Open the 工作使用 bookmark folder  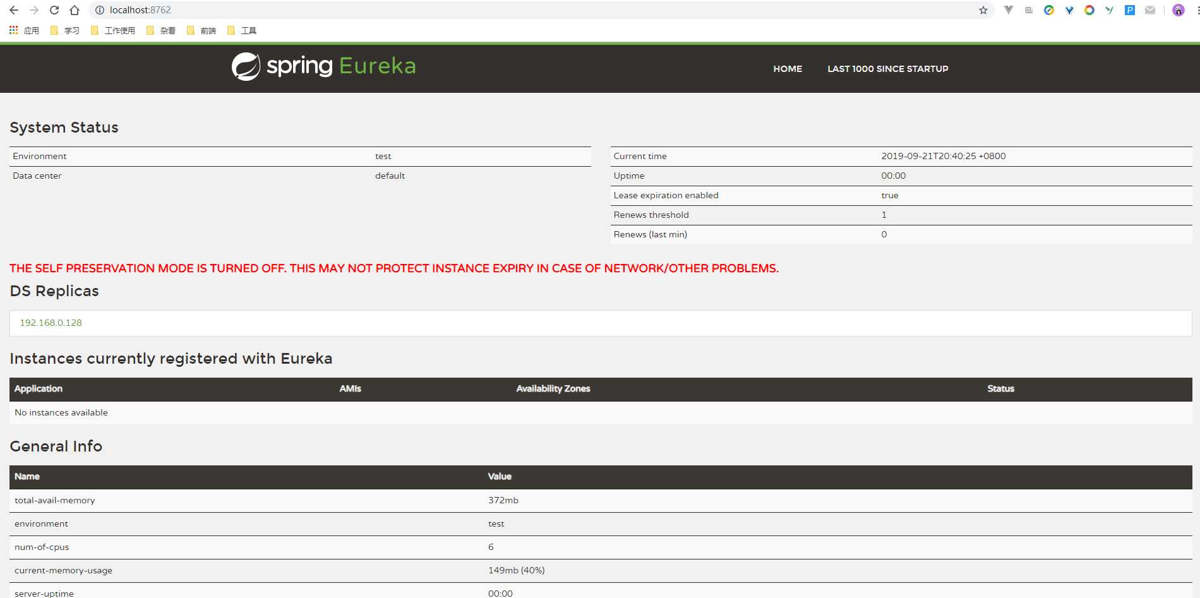pos(113,30)
